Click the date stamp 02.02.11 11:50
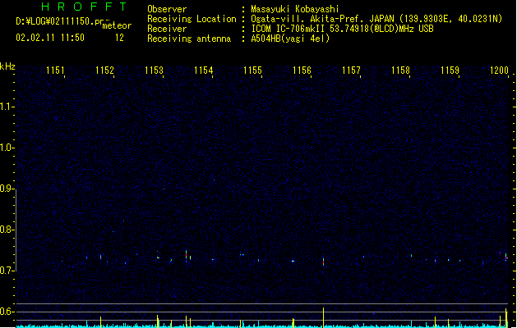This screenshot has width=517, height=328. pos(50,38)
